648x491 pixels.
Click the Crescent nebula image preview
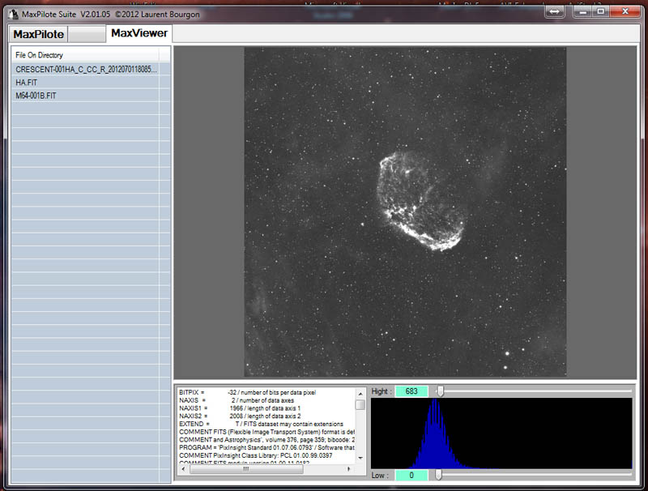pyautogui.click(x=405, y=211)
